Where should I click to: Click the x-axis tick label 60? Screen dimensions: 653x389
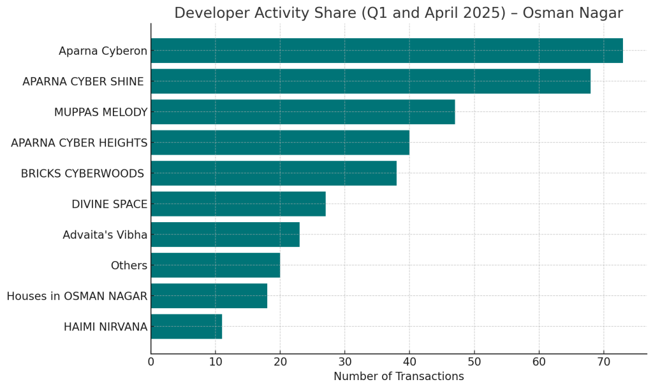(x=539, y=362)
